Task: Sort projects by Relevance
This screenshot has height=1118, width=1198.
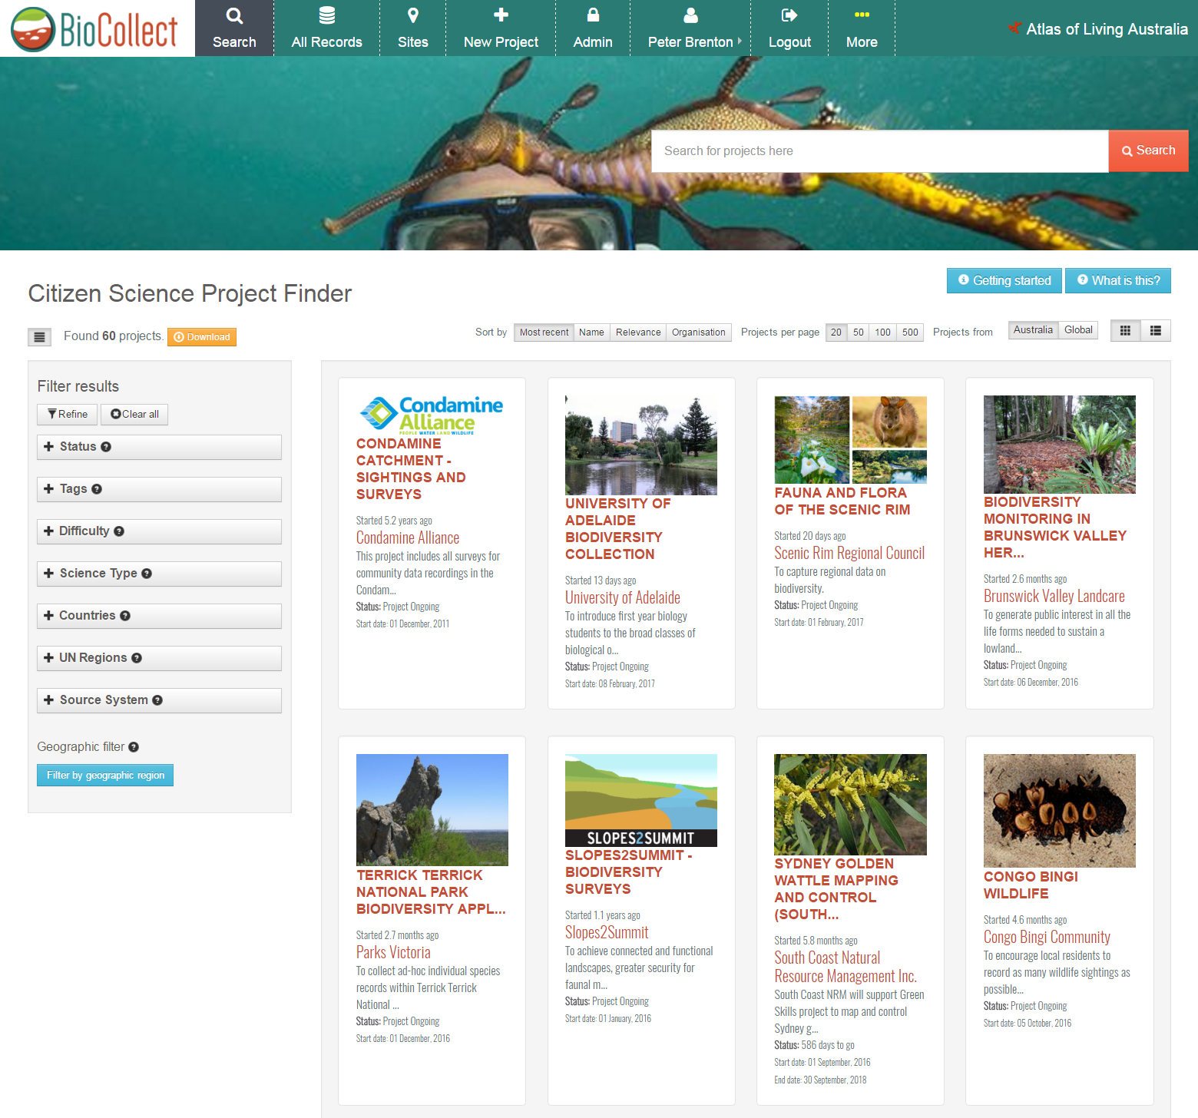Action: [x=638, y=332]
